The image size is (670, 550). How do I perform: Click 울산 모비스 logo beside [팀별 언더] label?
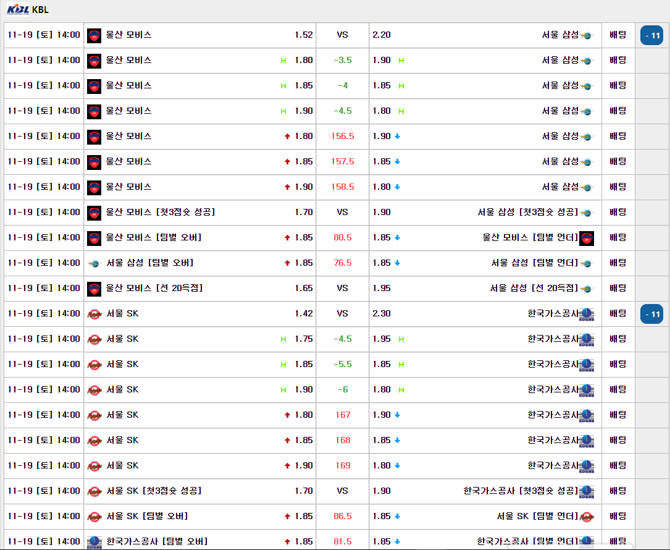point(587,238)
